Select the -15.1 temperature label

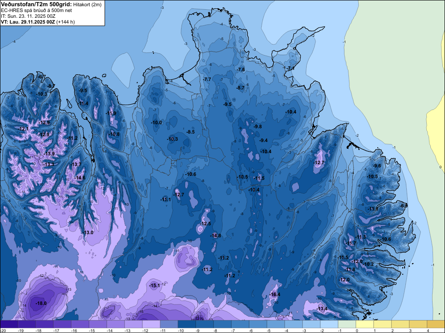coord(155,286)
